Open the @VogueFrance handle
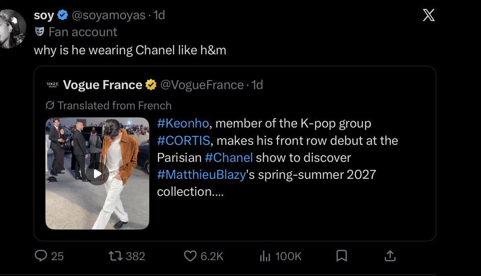Screen dimensions: 481x276 coord(202,85)
